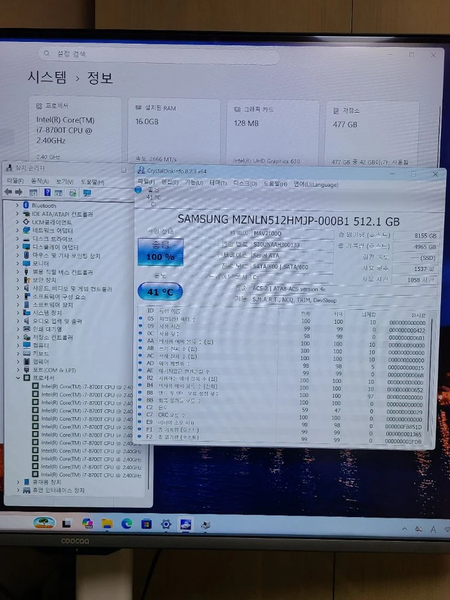Open Device Manager 동작(A) menu

coord(40,181)
